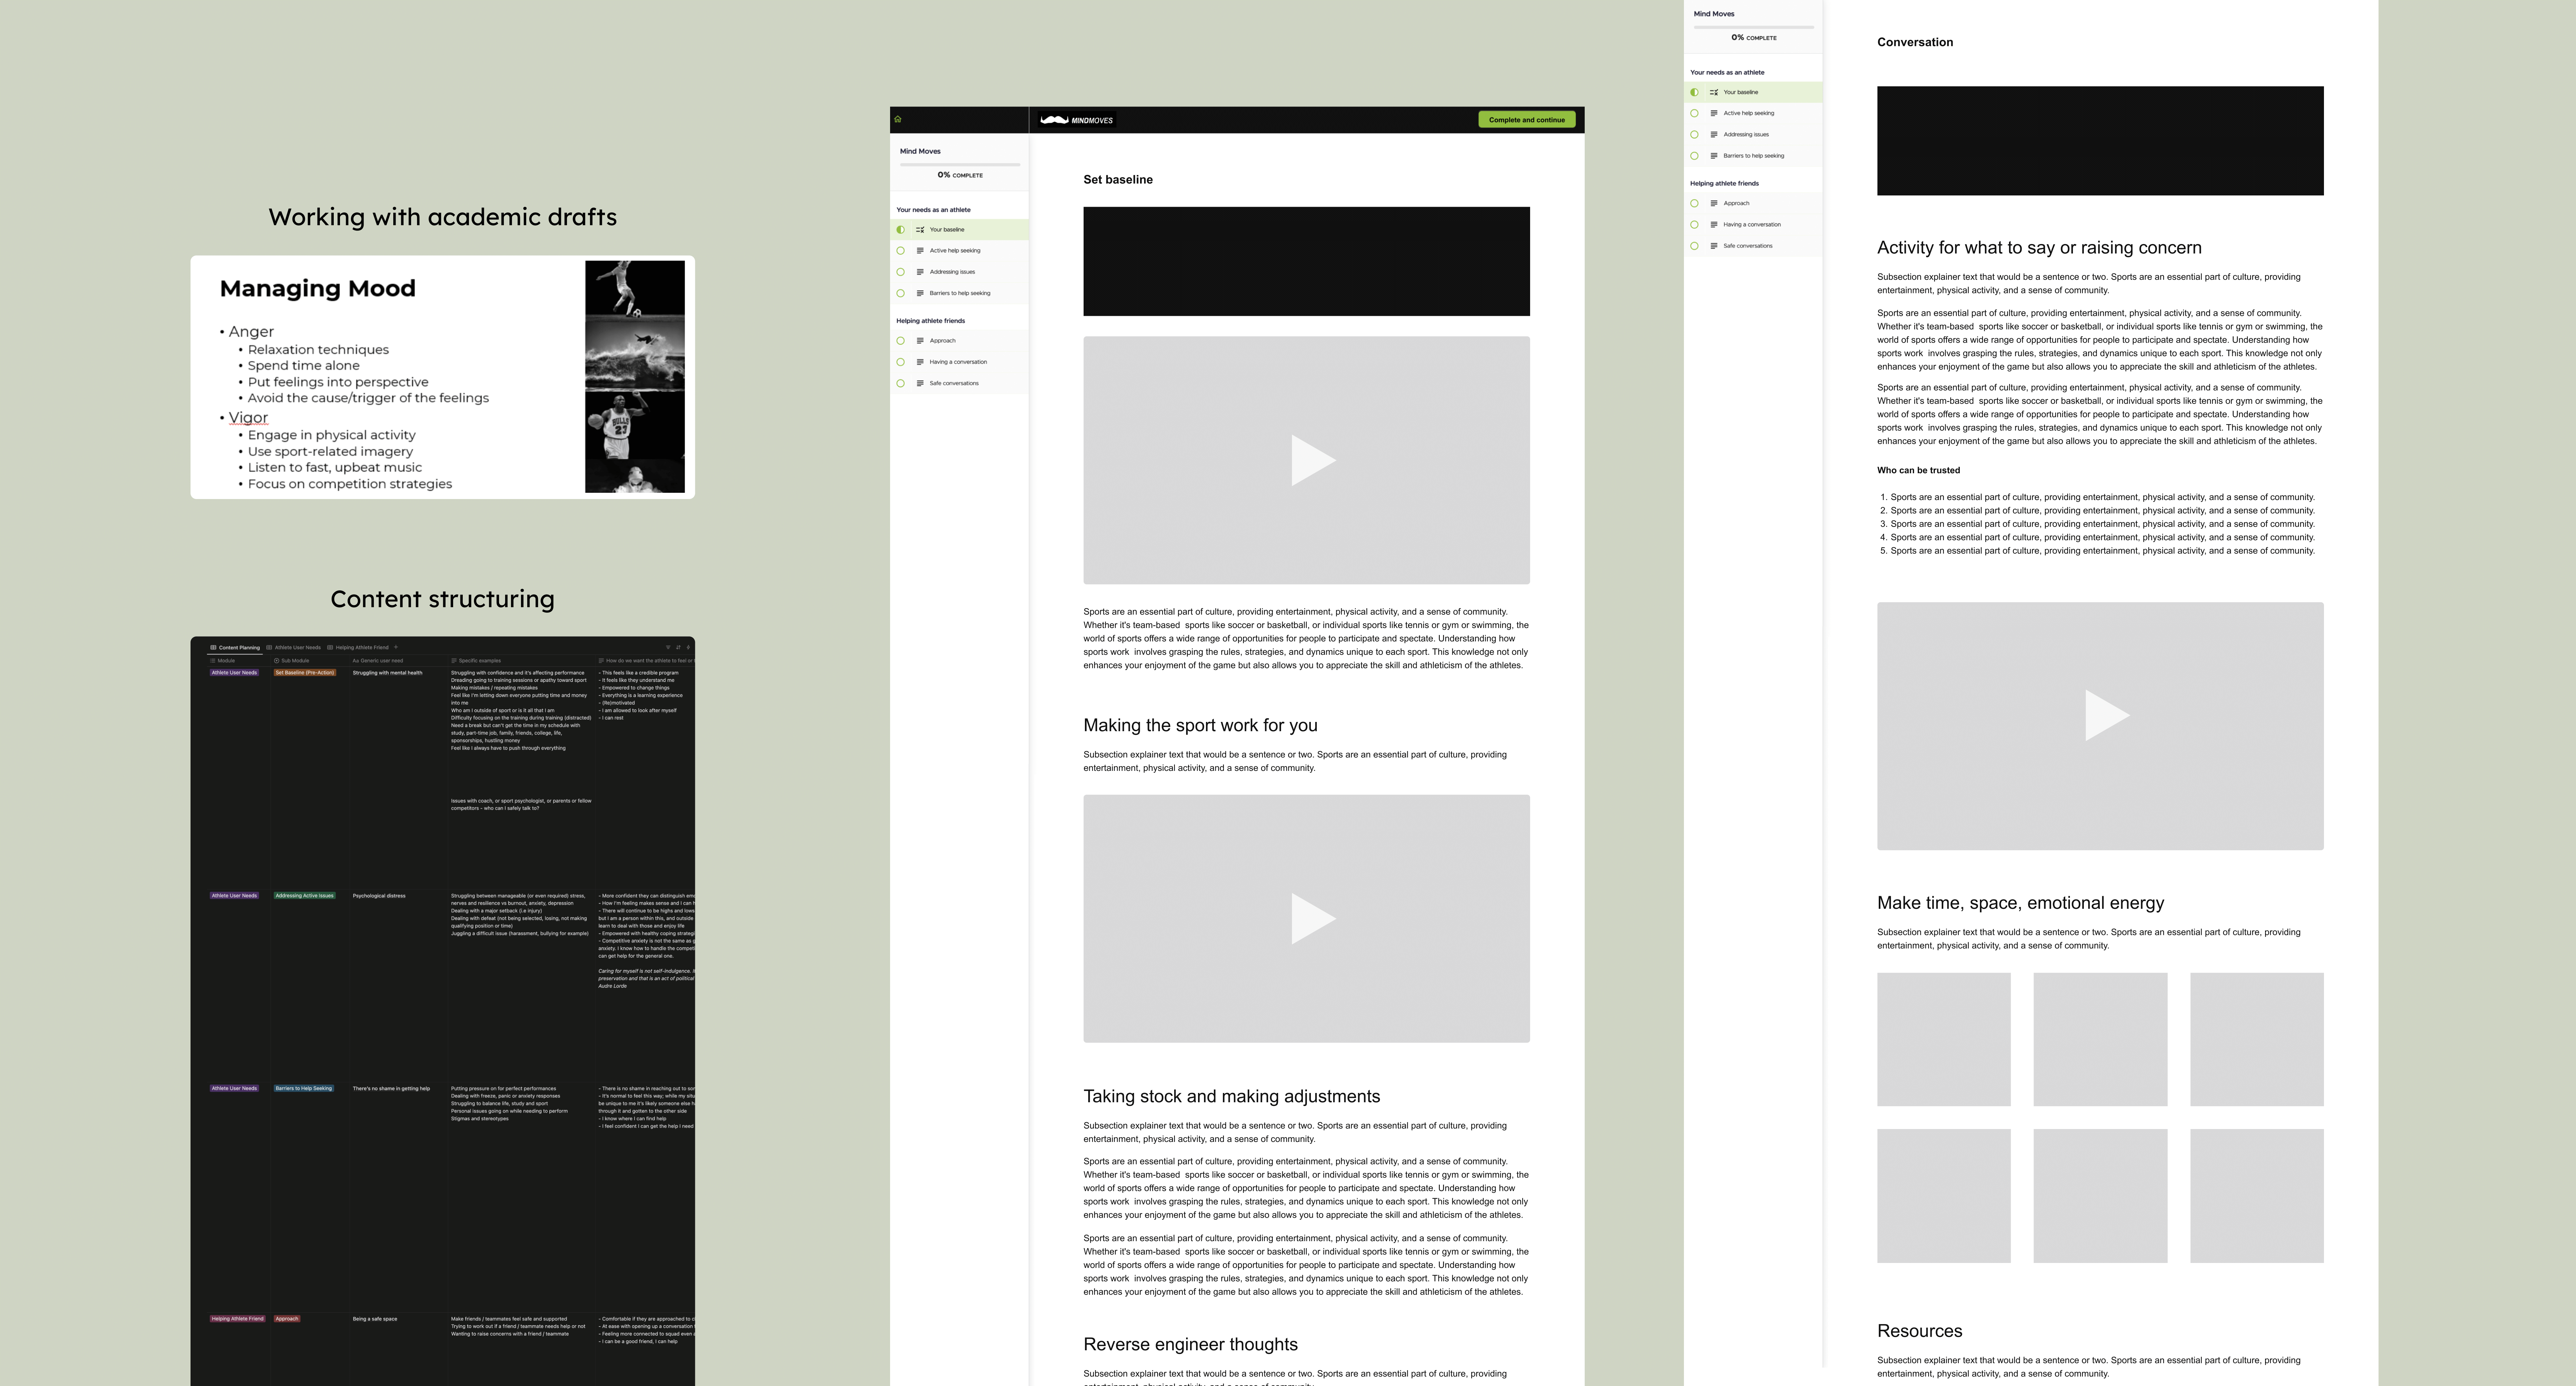Toggle completion circle for Having a conversation, Set baseline page
Screen dimensions: 2576x1386
tap(901, 362)
